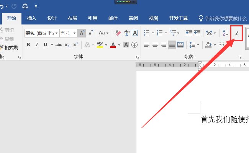Screen dimensions: 249x153
Task: Open phonetic guide (wén) tool
Action: (x=126, y=33)
